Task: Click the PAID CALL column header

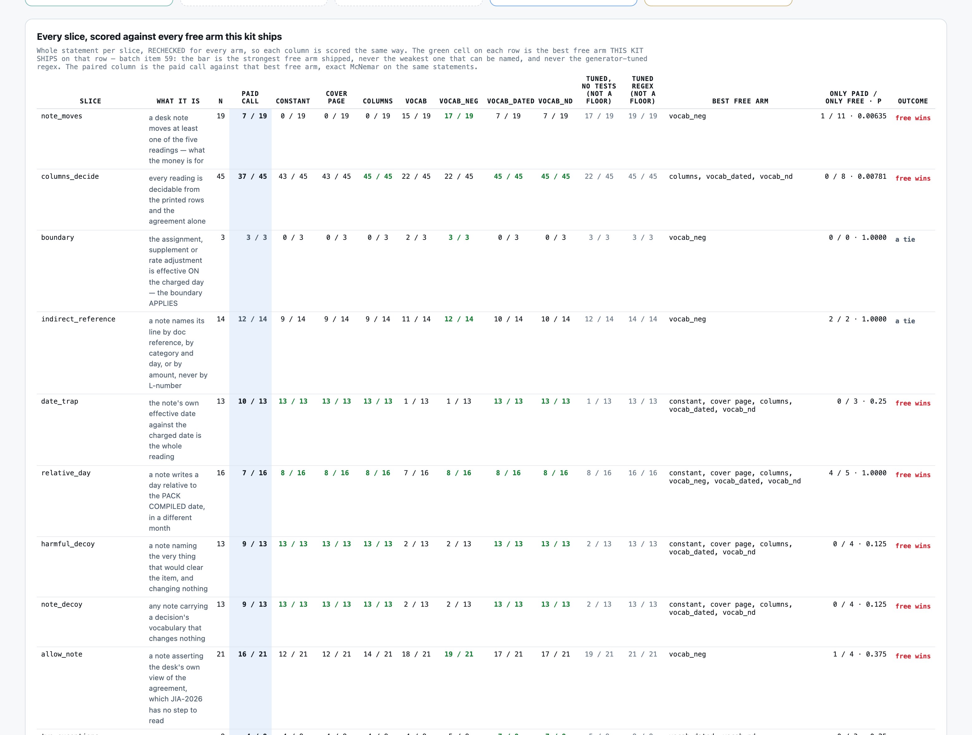Action: click(250, 97)
